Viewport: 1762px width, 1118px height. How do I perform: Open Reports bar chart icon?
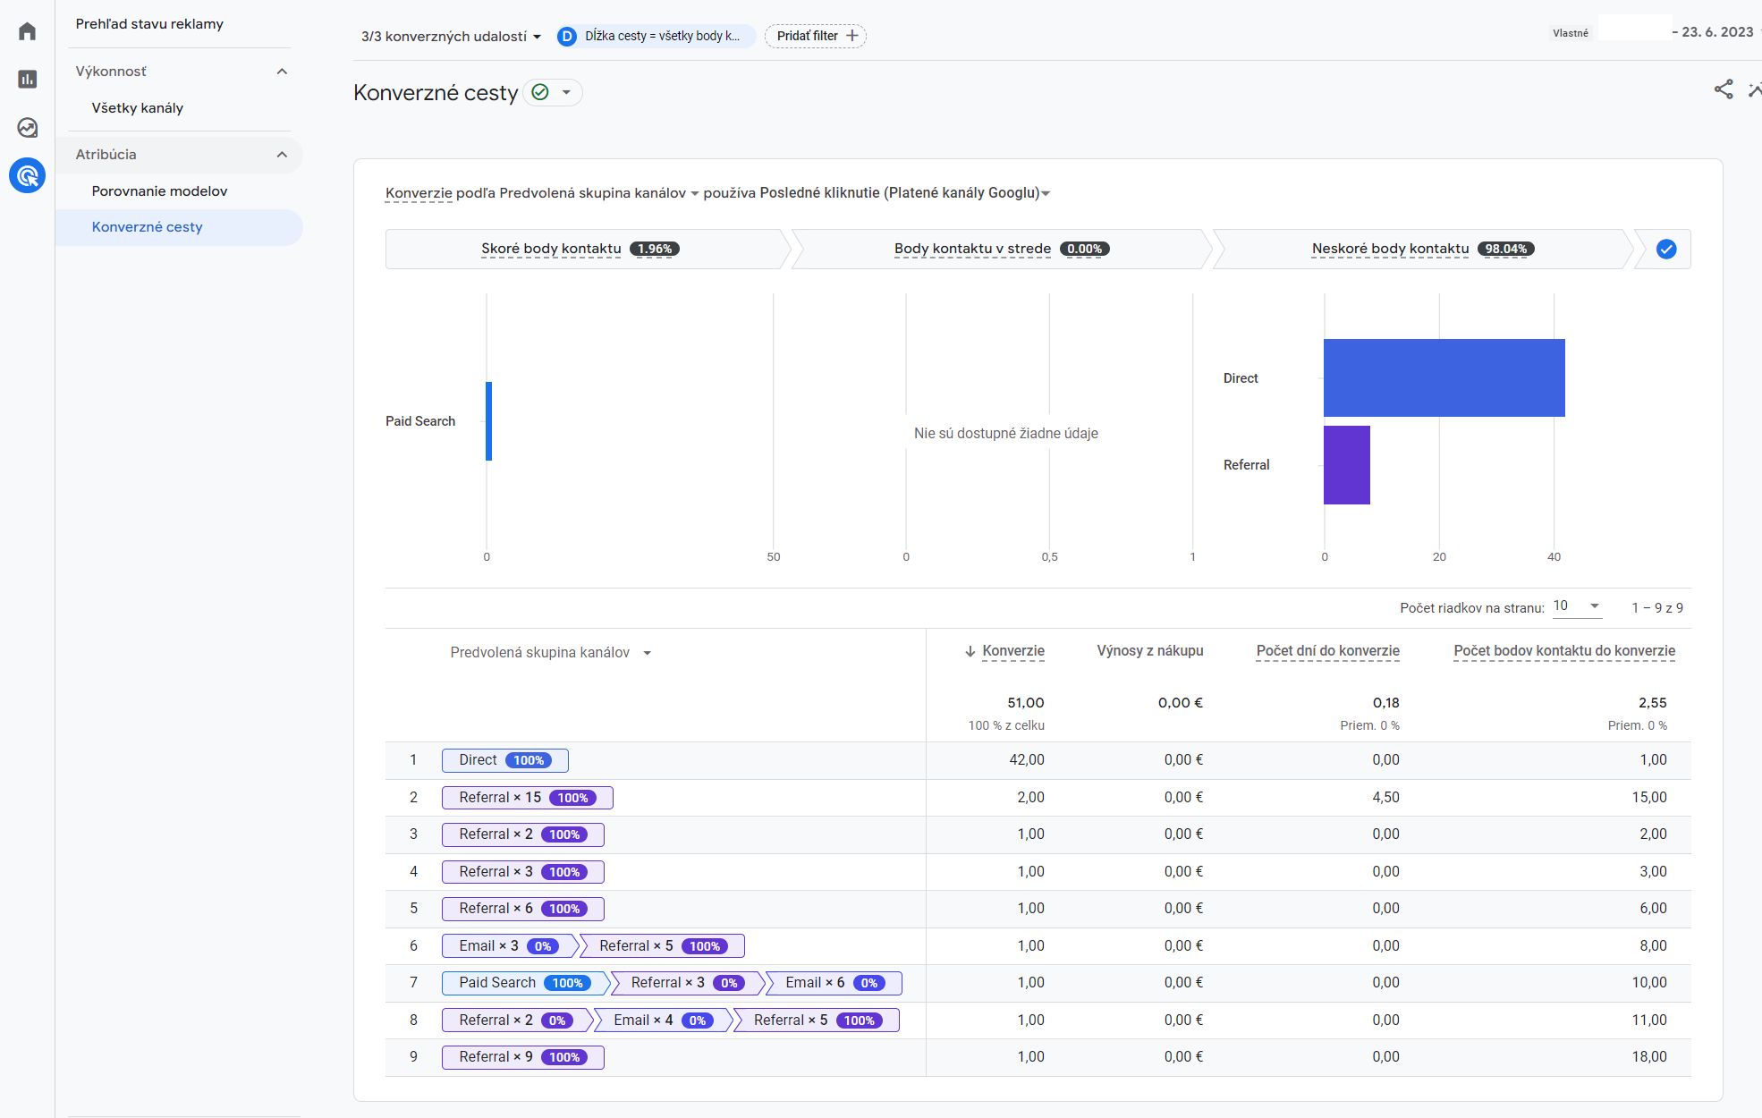[x=27, y=80]
